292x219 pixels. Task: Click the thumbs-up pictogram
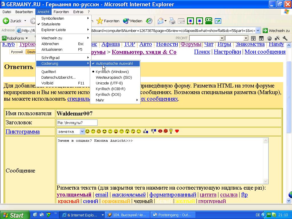[x=146, y=131]
